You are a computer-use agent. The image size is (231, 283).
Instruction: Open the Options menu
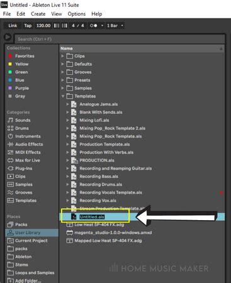(77, 14)
